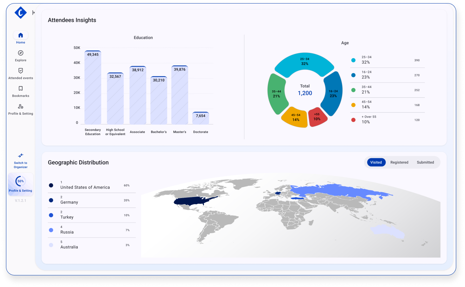Click the 25–34 cyan legend dot
Image resolution: width=465 pixels, height=287 pixels.
coord(353,60)
